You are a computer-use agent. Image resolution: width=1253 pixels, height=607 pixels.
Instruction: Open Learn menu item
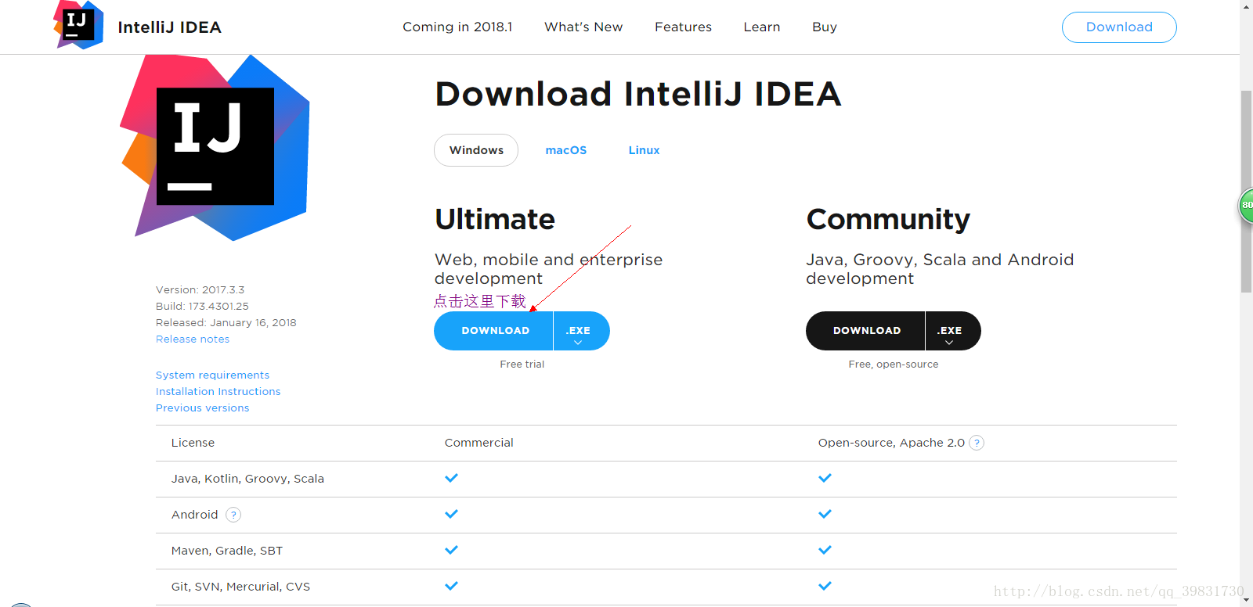click(762, 27)
